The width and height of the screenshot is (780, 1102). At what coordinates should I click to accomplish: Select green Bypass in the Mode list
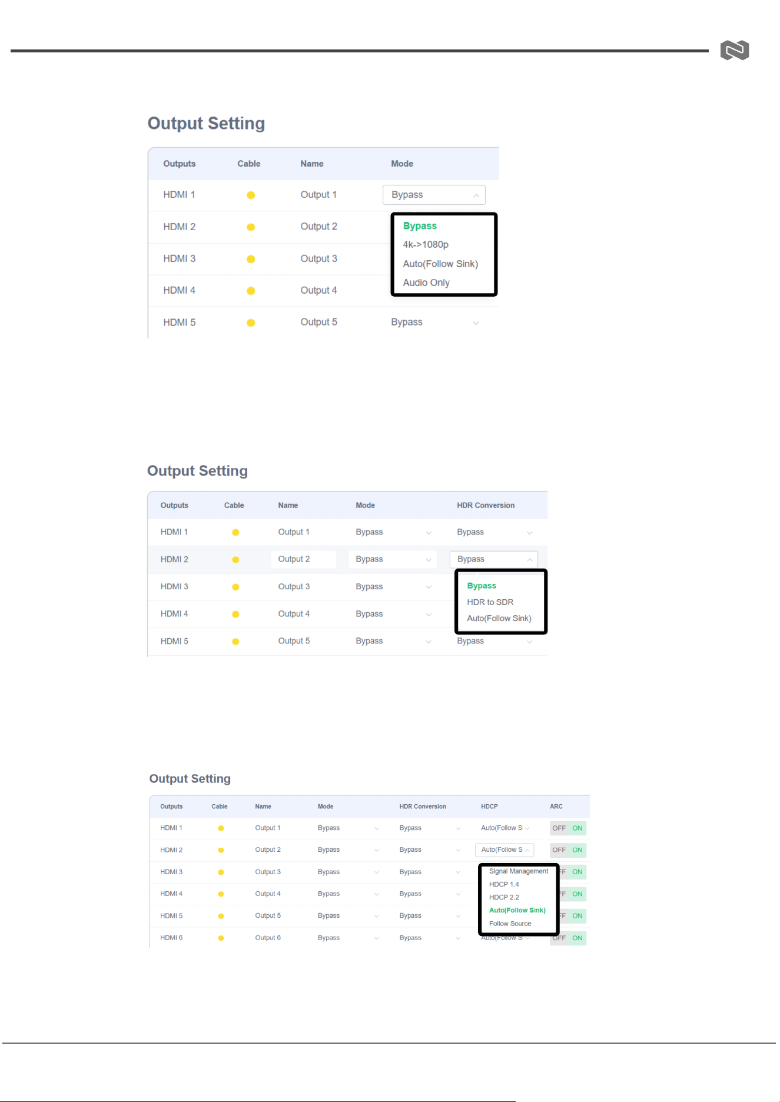click(420, 226)
